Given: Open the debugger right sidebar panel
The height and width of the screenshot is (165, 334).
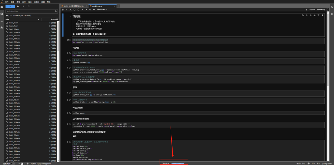Looking at the screenshot, I should tap(332, 14).
